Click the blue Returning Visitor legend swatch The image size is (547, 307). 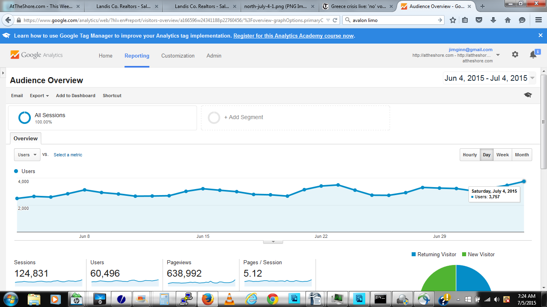click(x=414, y=254)
